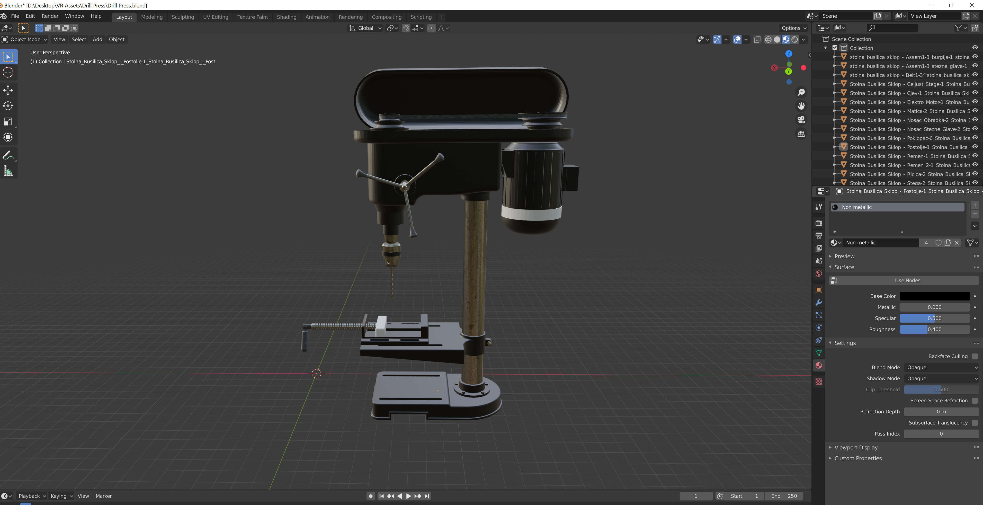Open the Modifier wrench properties tab
Viewport: 983px width, 505px height.
(819, 303)
